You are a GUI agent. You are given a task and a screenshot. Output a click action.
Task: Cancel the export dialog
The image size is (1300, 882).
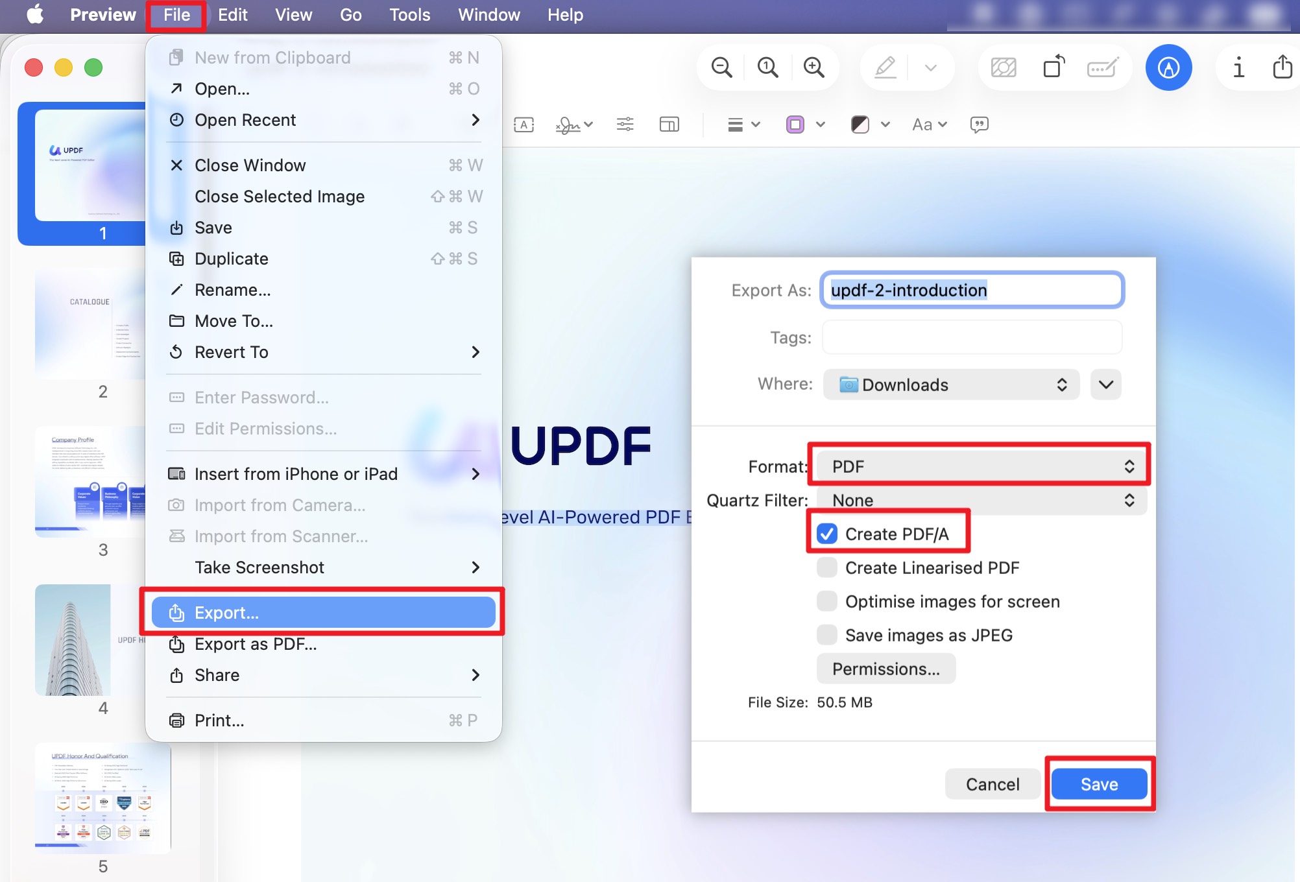pos(993,784)
